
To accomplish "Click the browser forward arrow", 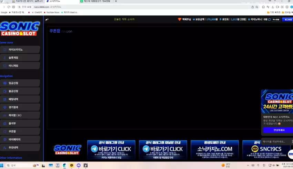I will coord(4,7).
